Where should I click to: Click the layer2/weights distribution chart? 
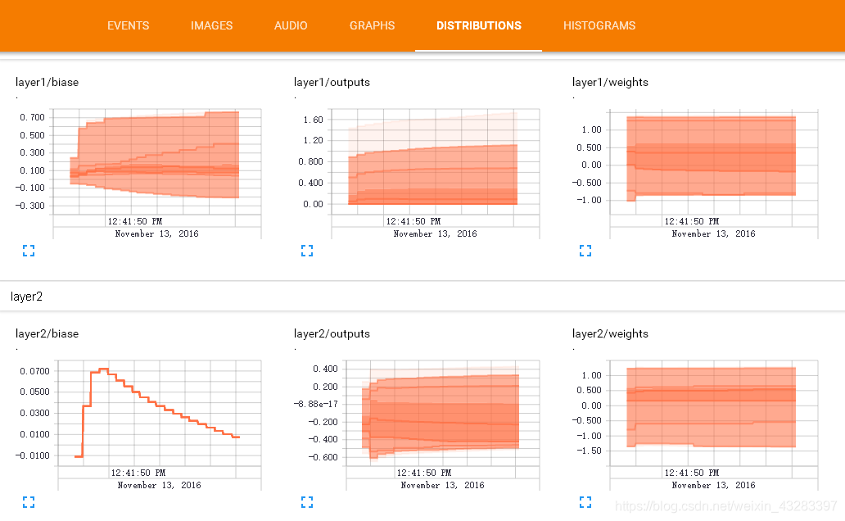tap(713, 413)
